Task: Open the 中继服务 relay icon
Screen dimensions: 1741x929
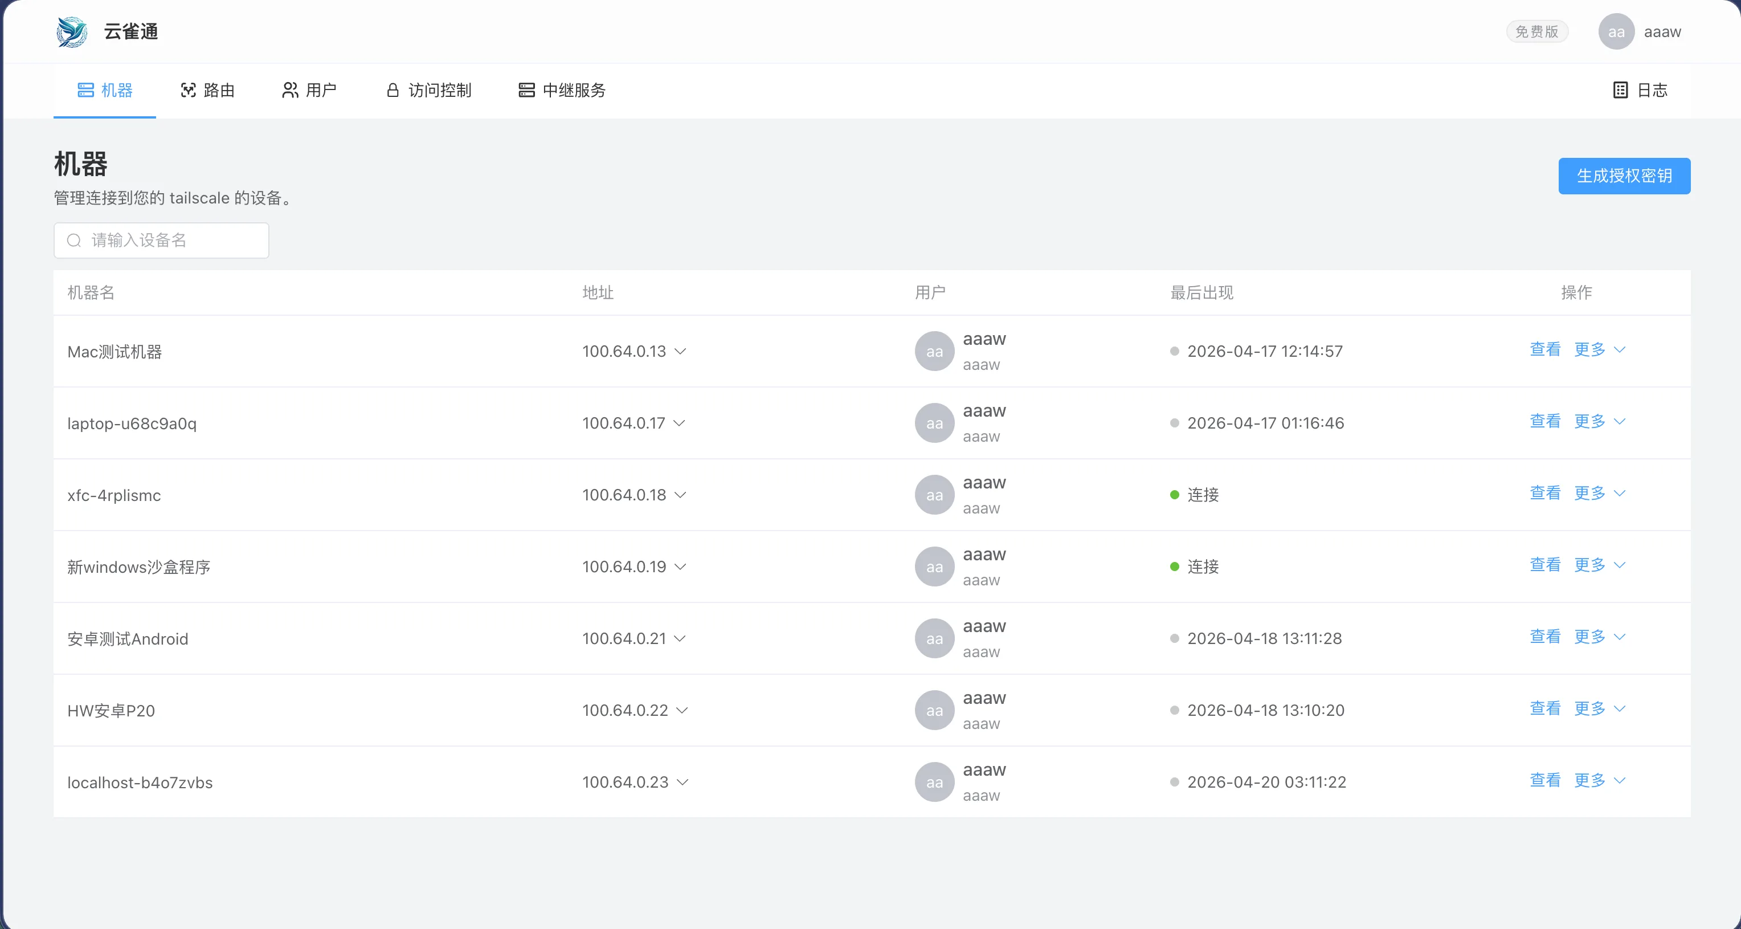Action: [x=526, y=90]
